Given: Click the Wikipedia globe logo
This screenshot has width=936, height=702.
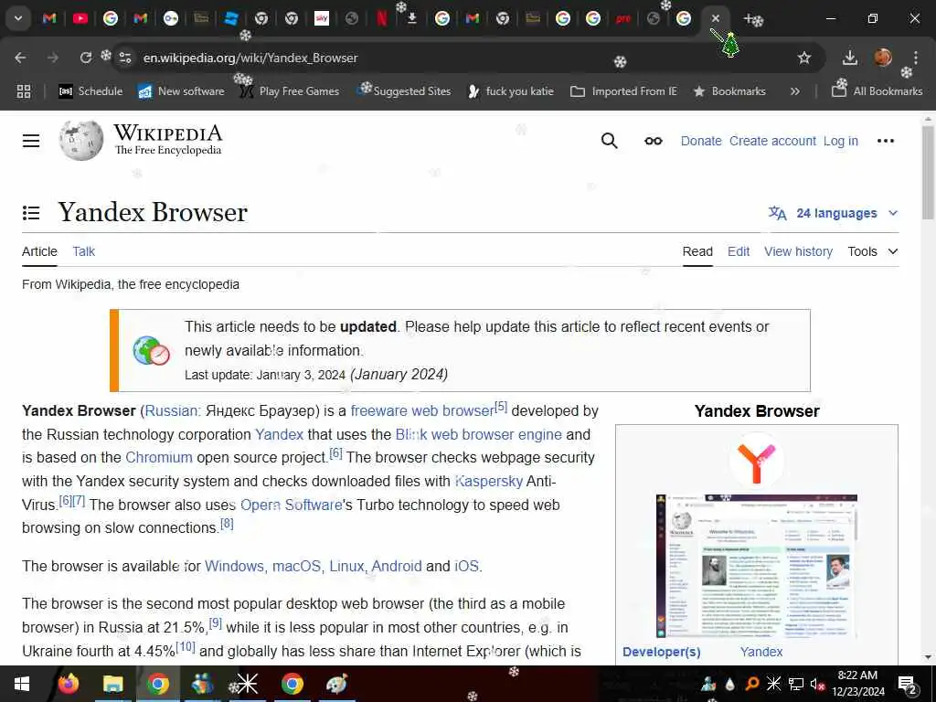Looking at the screenshot, I should coord(81,141).
